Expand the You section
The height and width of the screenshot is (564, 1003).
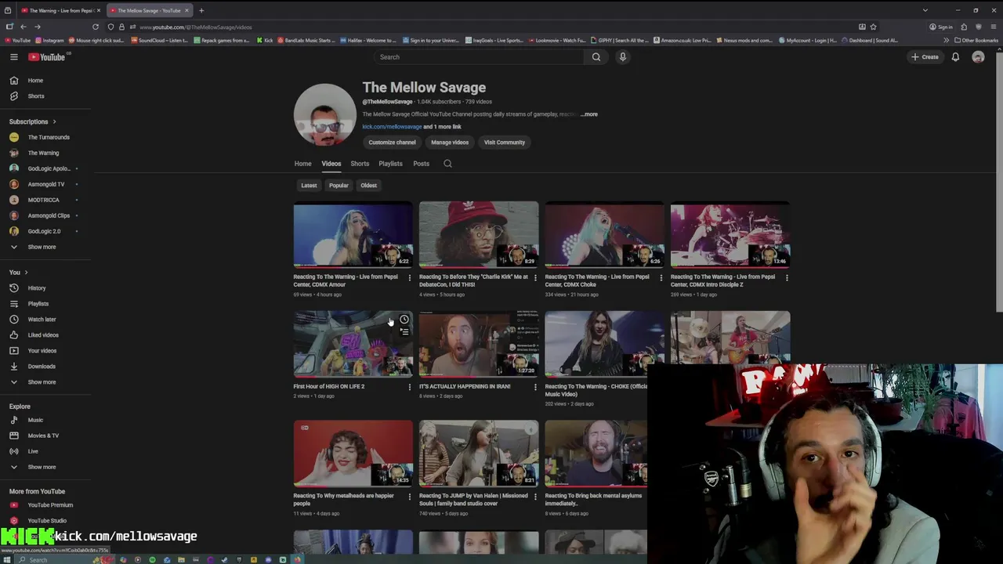point(19,272)
